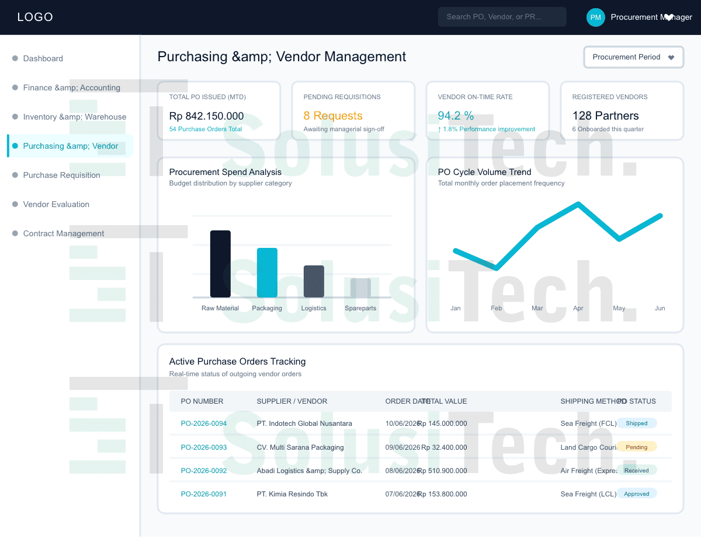Viewport: 701px width, 560px height.
Task: Click the LOGO in header
Action: 35,17
